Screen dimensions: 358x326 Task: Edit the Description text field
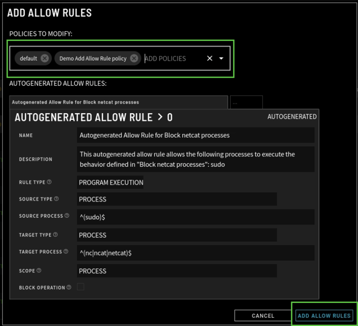pos(196,159)
